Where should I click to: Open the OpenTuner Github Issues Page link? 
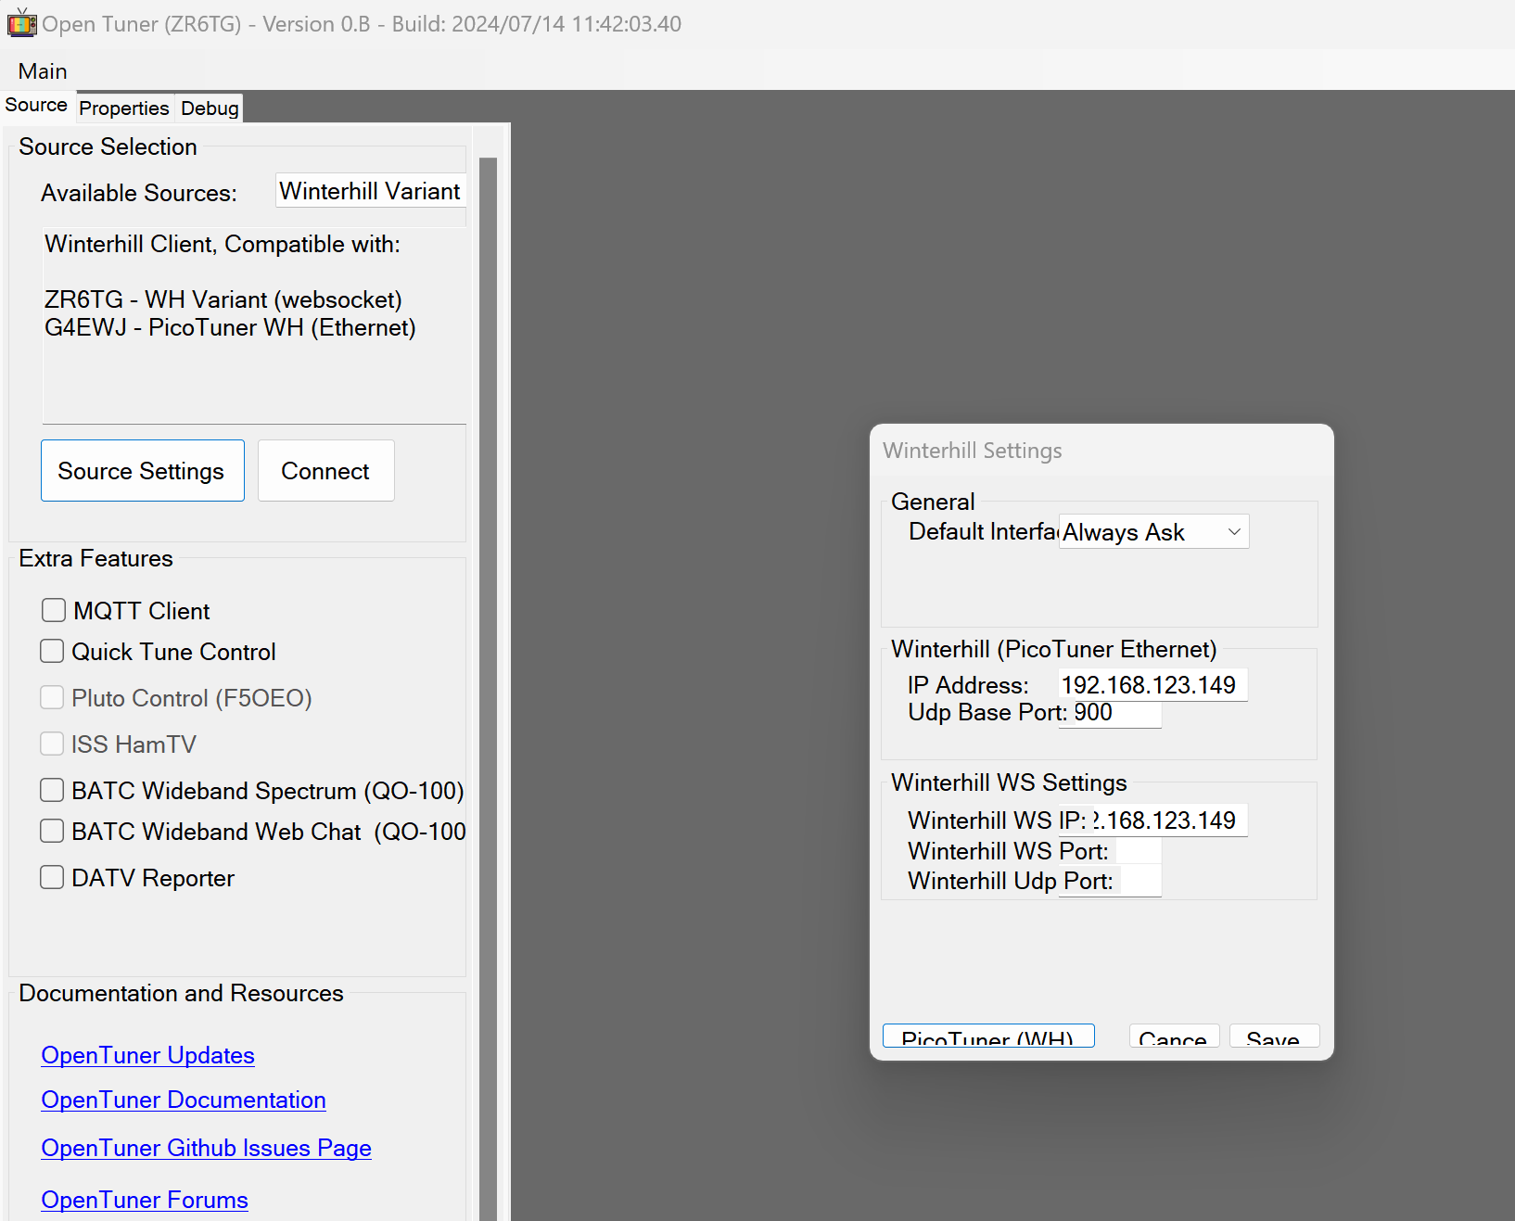206,1148
